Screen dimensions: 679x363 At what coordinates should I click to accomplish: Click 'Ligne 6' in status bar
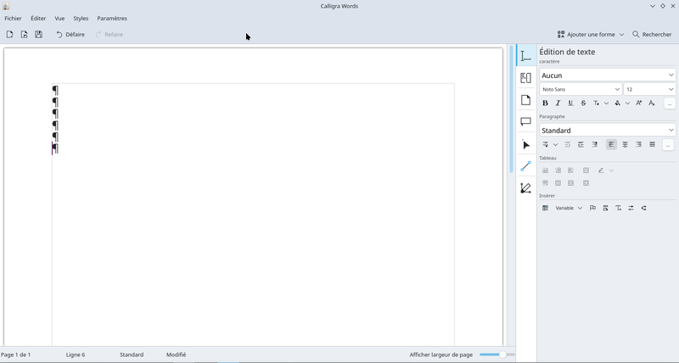pyautogui.click(x=76, y=355)
